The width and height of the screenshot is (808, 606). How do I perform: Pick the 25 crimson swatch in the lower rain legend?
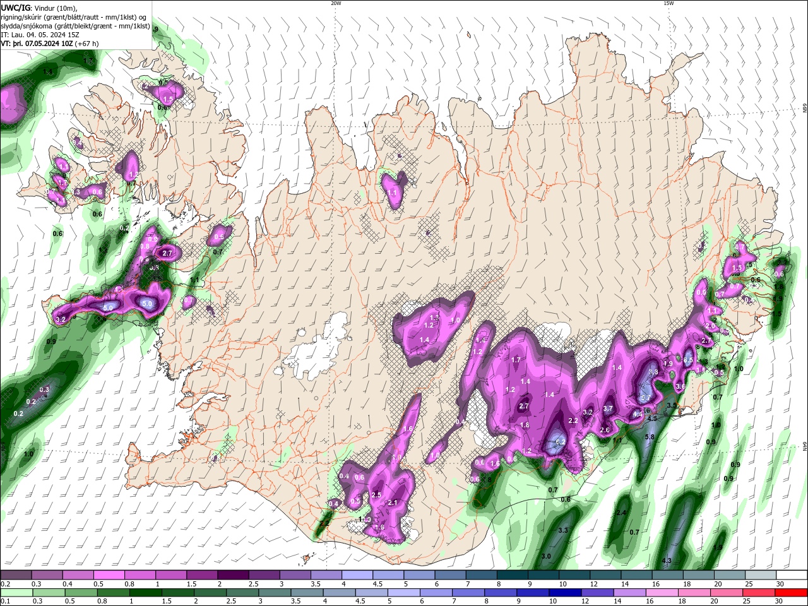click(759, 593)
